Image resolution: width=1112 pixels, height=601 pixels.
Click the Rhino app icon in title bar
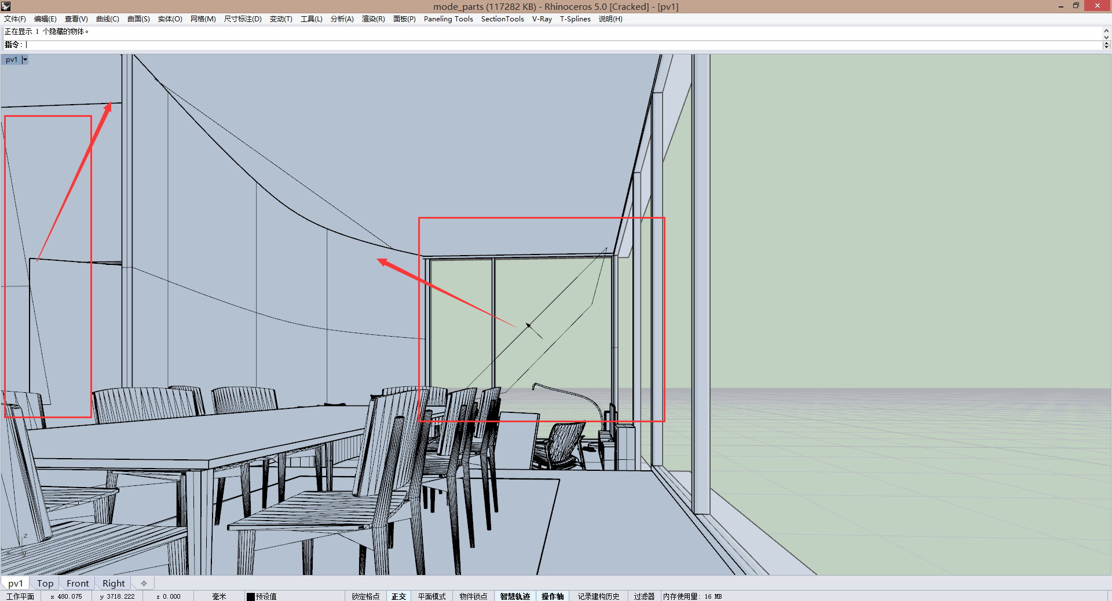tap(6, 6)
